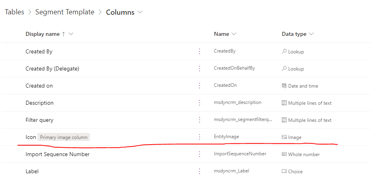Open the Description column
This screenshot has width=370, height=176.
pyautogui.click(x=40, y=103)
